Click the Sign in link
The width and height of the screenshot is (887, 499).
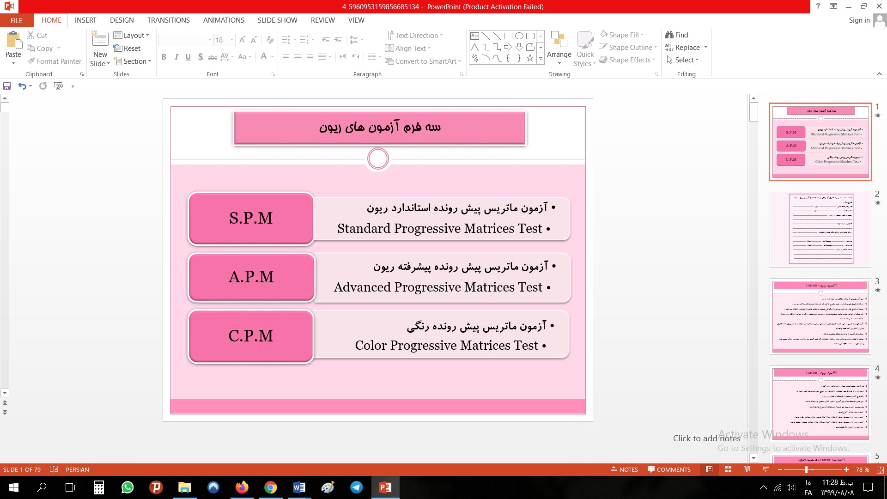(x=859, y=20)
